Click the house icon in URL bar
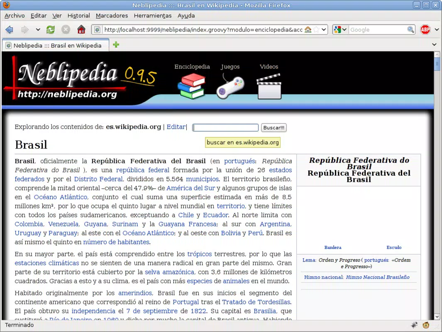Screen dimensions: 442x332 click(308, 29)
